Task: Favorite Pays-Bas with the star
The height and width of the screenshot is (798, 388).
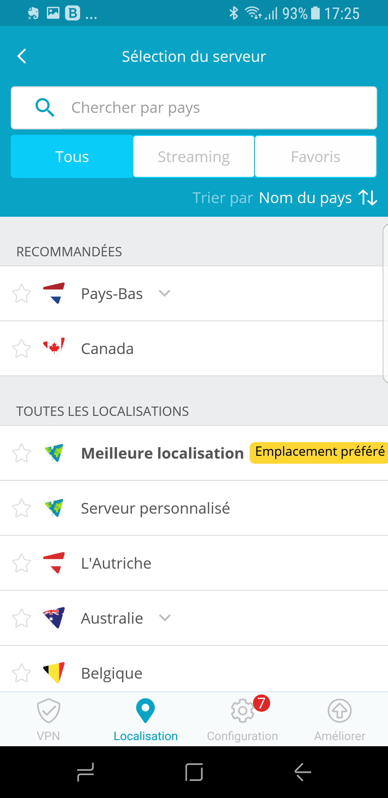Action: point(22,294)
